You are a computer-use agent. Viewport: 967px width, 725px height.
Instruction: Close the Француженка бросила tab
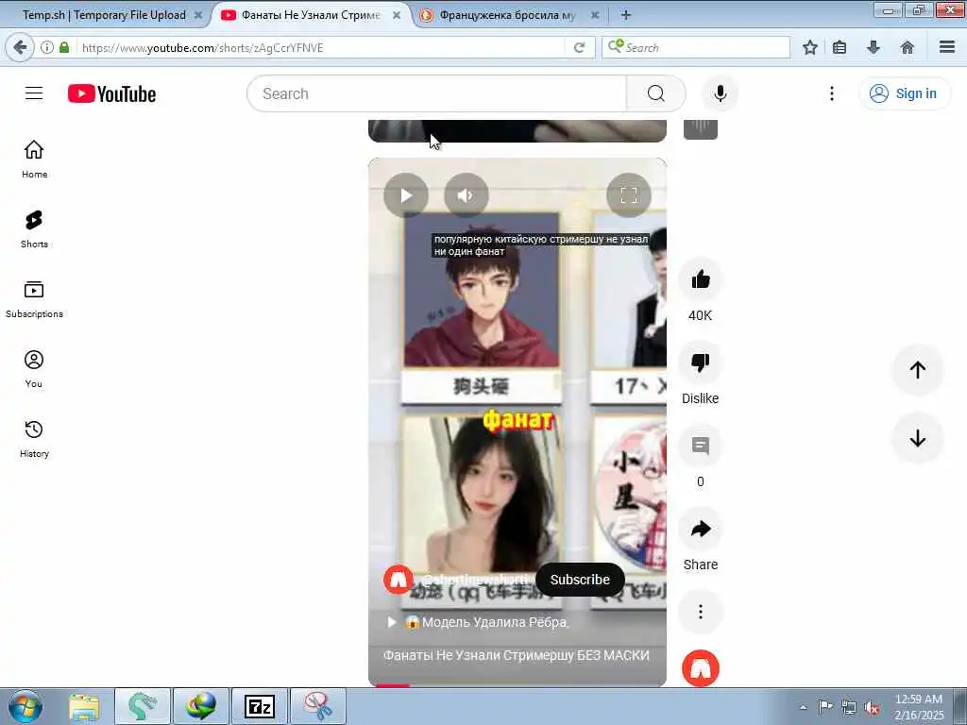tap(595, 15)
